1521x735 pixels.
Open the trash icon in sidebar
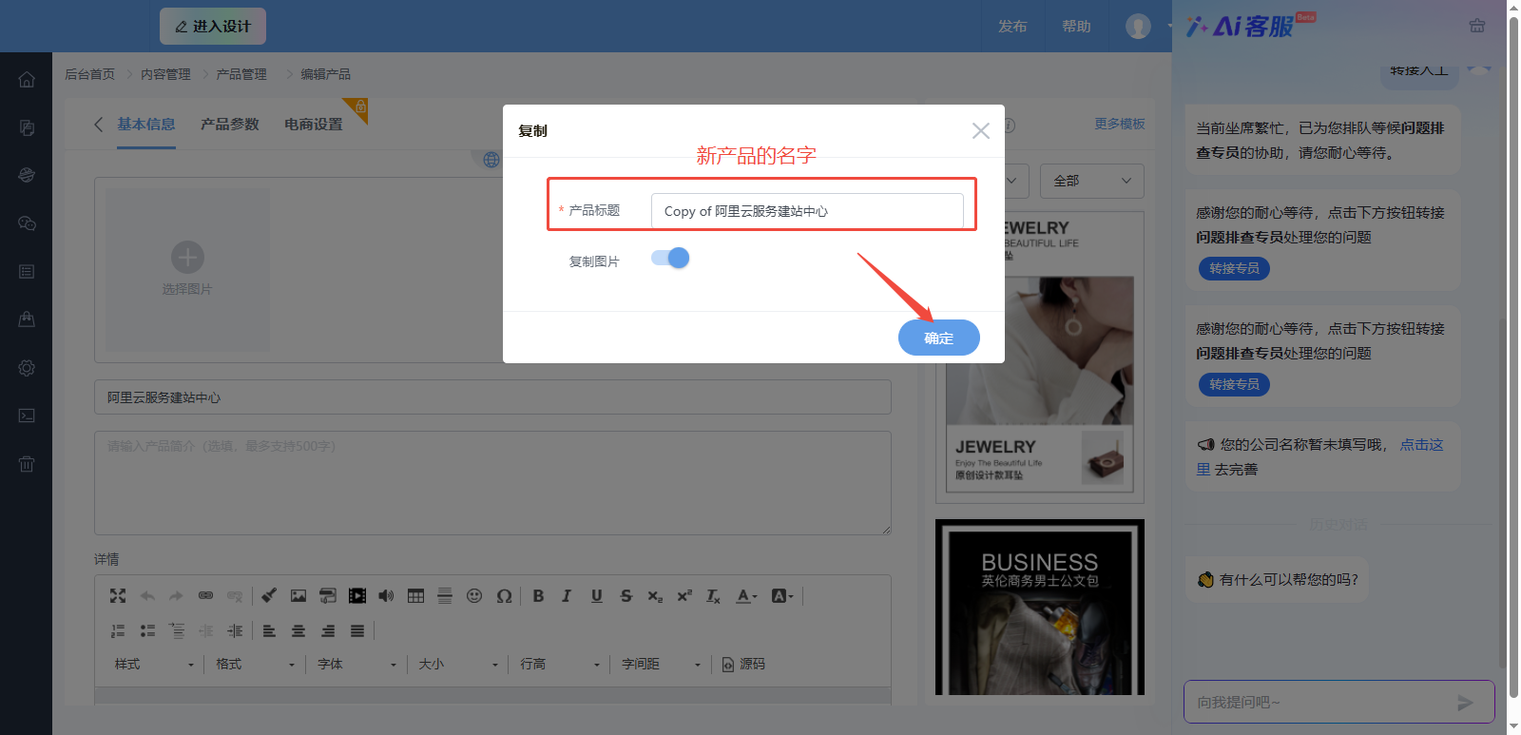pos(27,464)
